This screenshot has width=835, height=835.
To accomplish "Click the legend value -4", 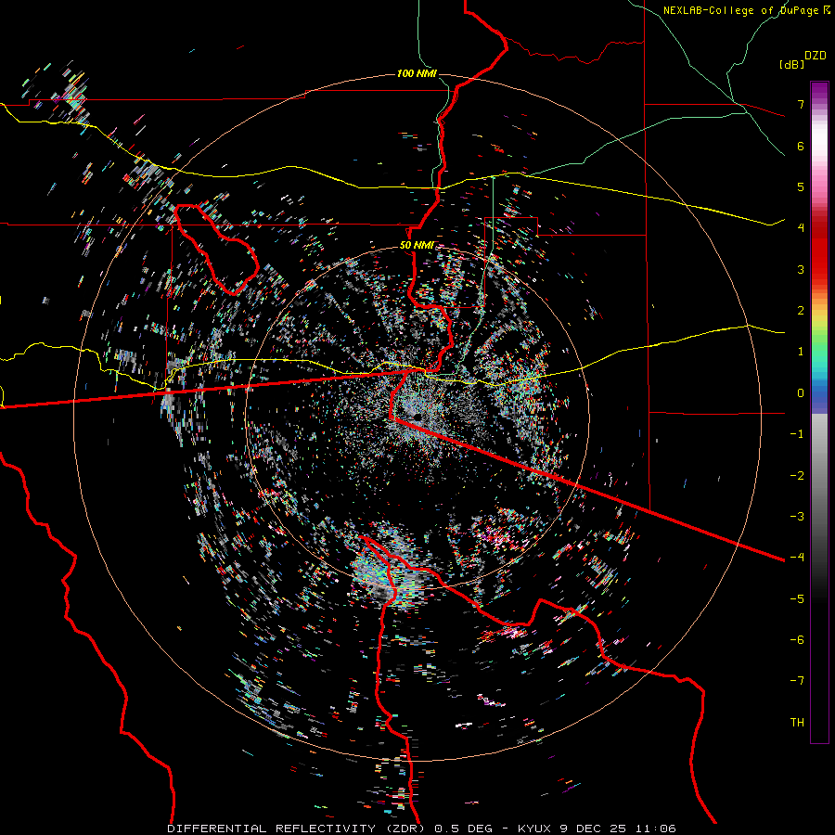I will pyautogui.click(x=797, y=558).
